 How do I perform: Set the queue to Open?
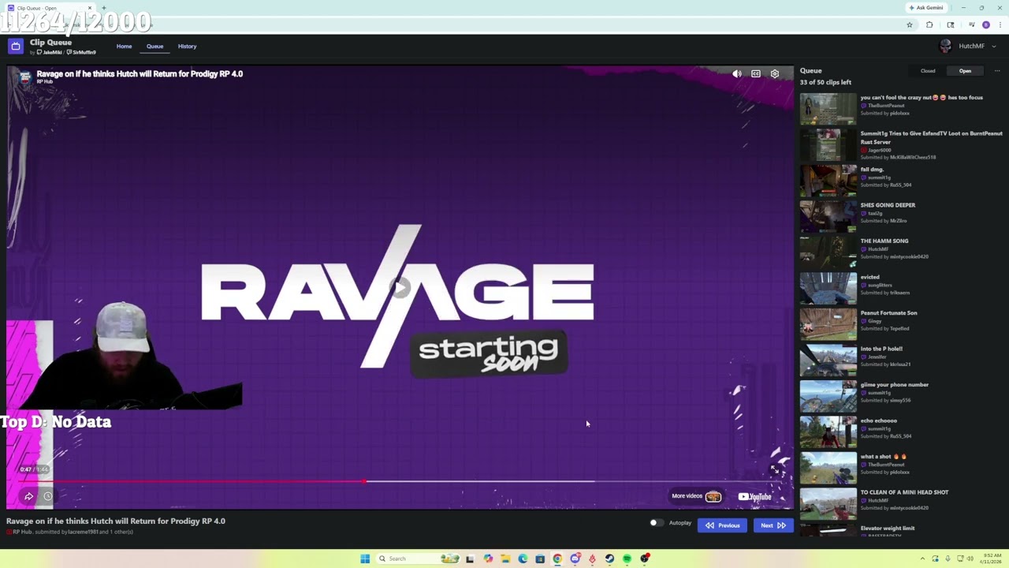pyautogui.click(x=965, y=71)
